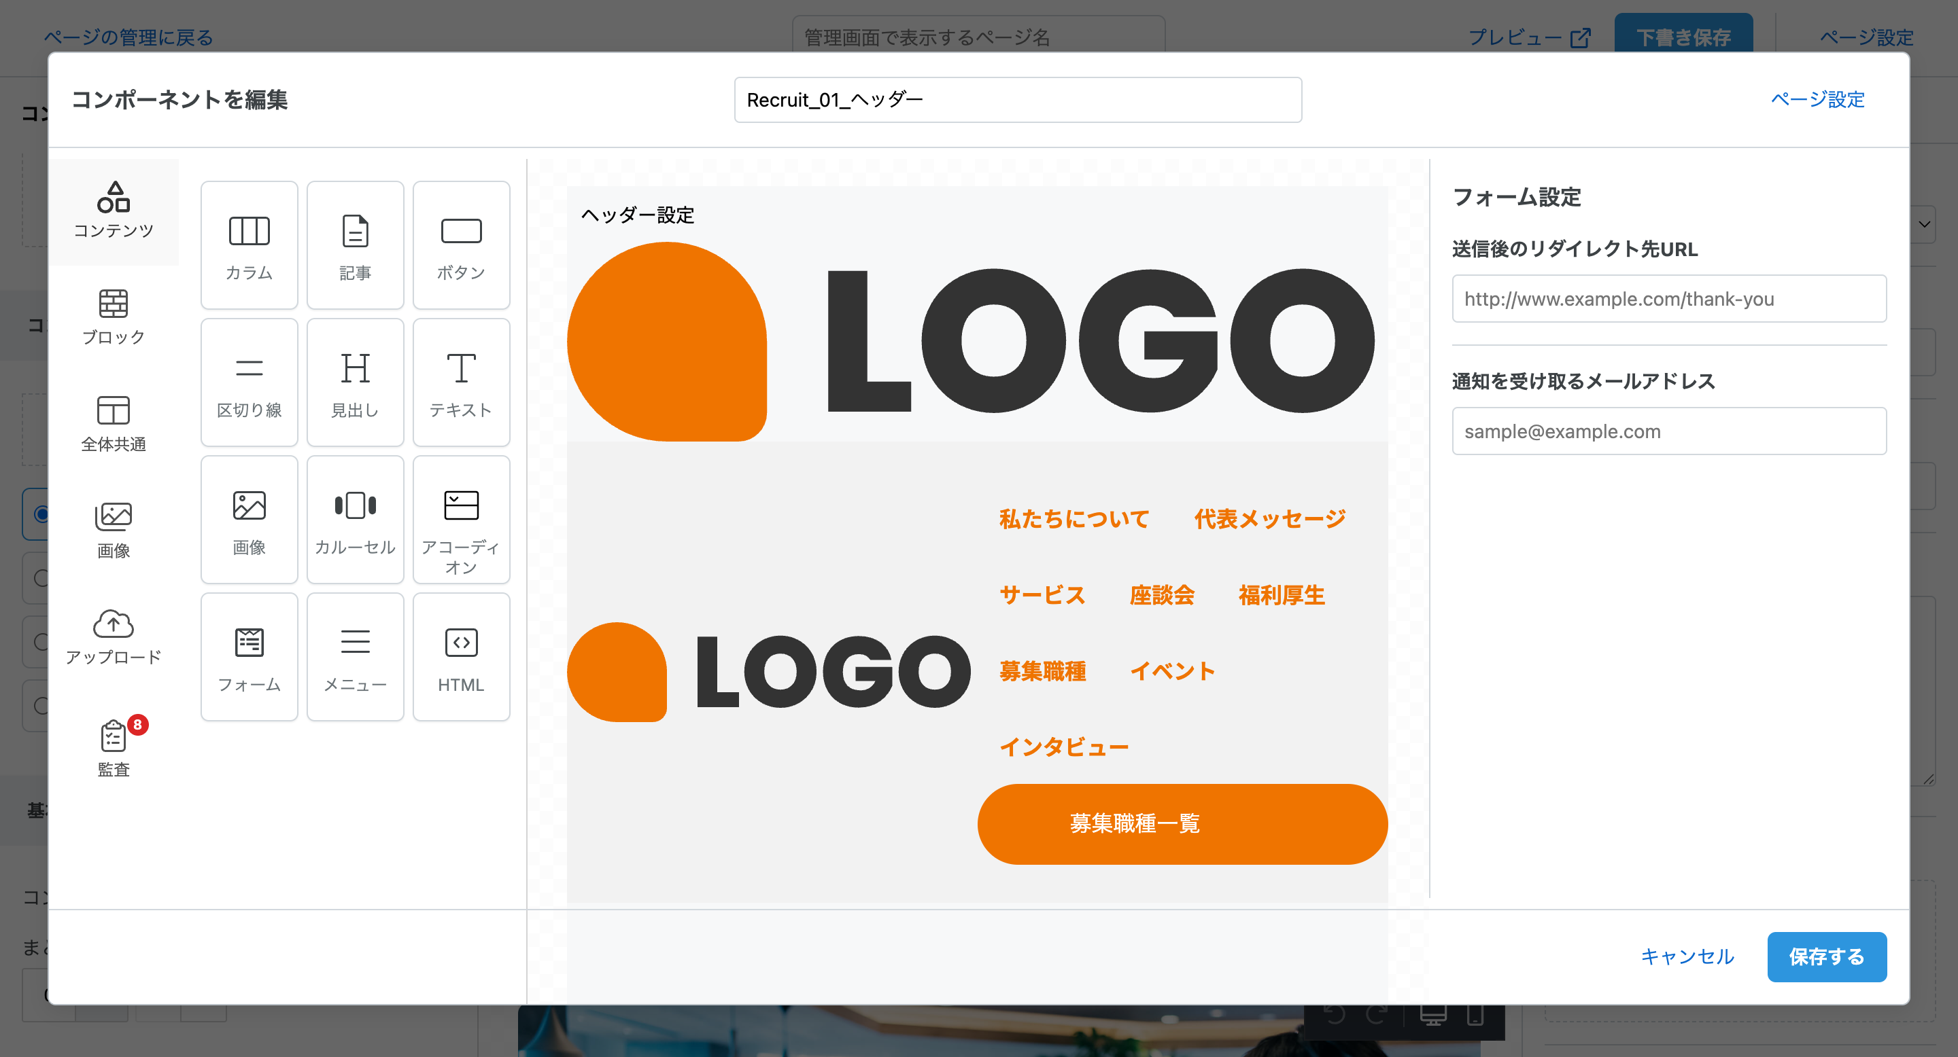The image size is (1958, 1057).
Task: Select the メニュー menu component
Action: pyautogui.click(x=355, y=658)
